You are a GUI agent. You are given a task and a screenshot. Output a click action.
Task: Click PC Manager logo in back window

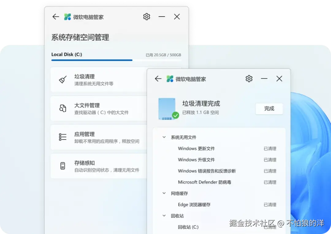pyautogui.click(x=67, y=17)
